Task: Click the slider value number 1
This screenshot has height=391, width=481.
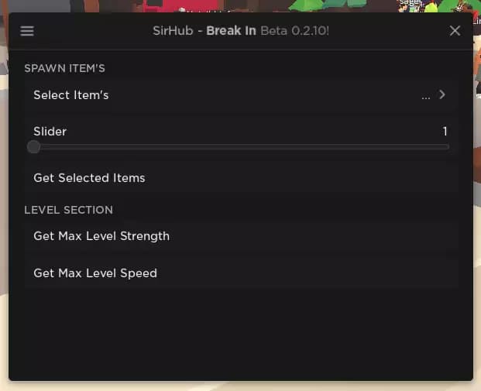Action: (445, 132)
